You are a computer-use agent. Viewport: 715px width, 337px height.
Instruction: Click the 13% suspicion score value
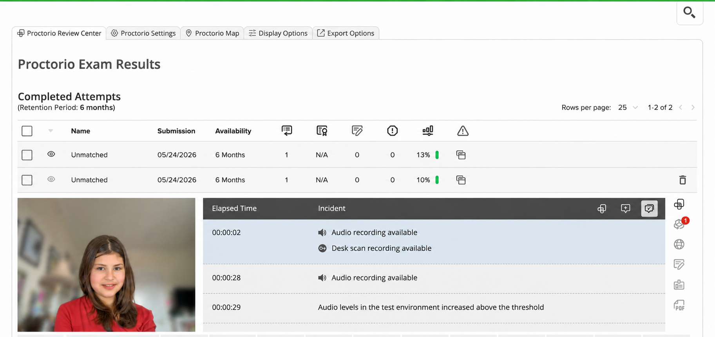click(423, 155)
